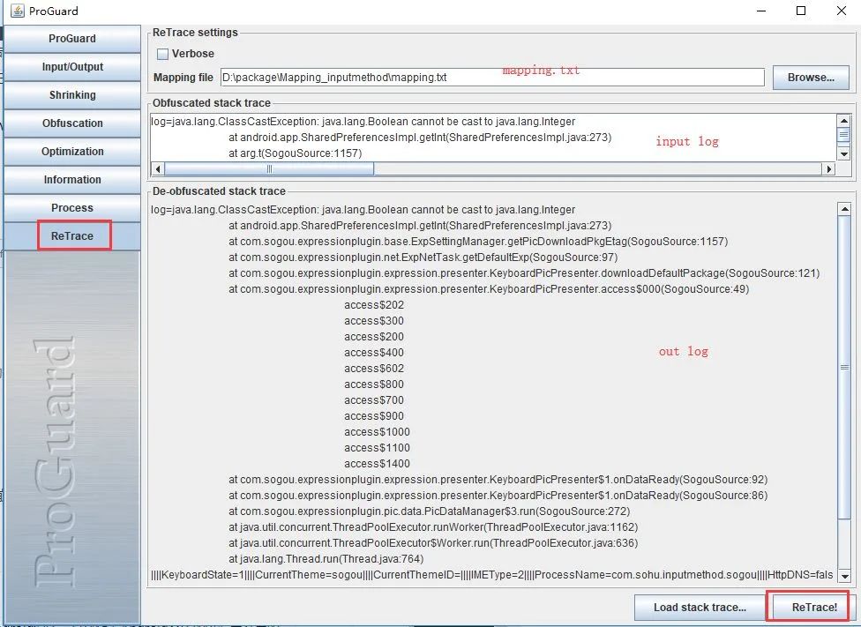Screen dimensions: 861x627
Task: Maximize the ProGuard window
Action: 801,11
